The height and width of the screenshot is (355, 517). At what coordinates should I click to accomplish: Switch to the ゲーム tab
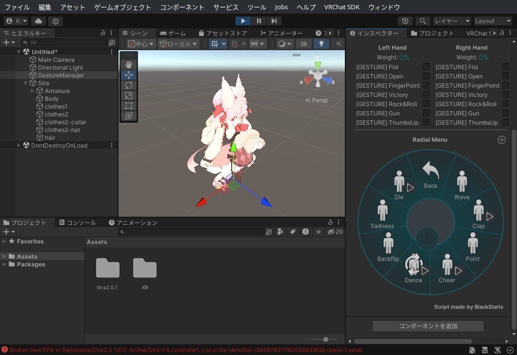[173, 33]
